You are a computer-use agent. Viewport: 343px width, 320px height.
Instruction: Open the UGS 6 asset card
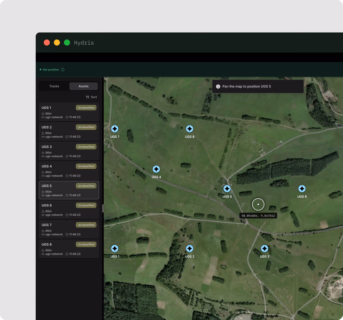[x=69, y=210]
